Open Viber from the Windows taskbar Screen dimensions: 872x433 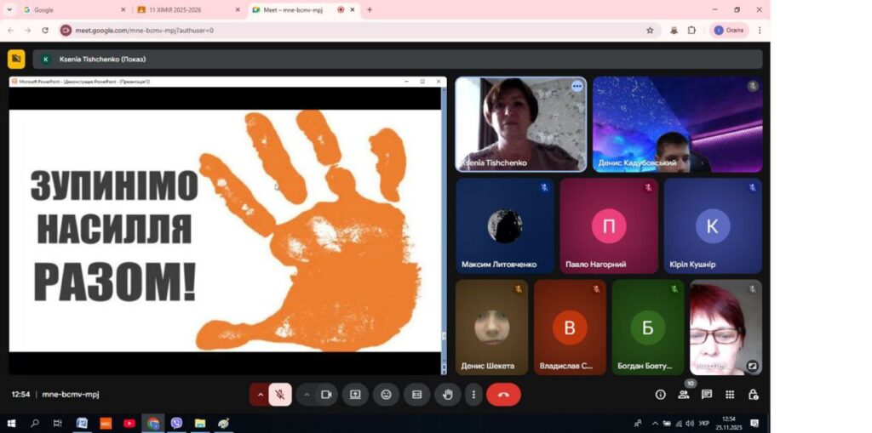pos(176,423)
